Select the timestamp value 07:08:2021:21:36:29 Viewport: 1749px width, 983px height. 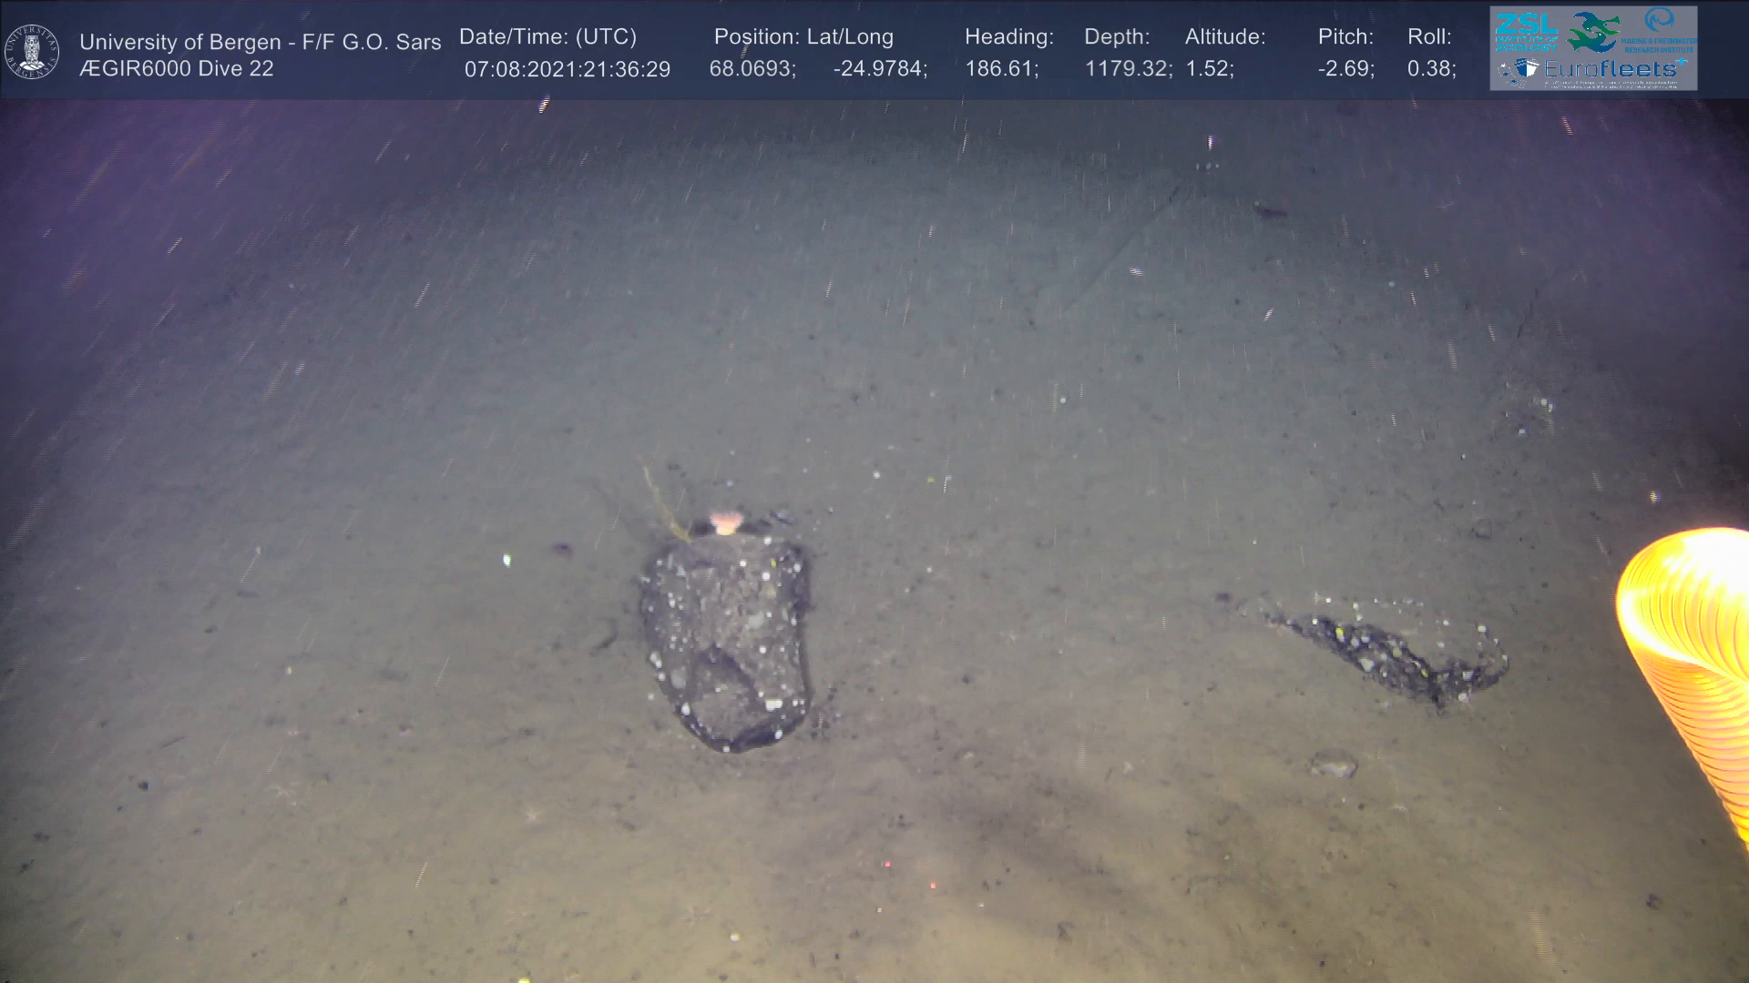(x=567, y=69)
